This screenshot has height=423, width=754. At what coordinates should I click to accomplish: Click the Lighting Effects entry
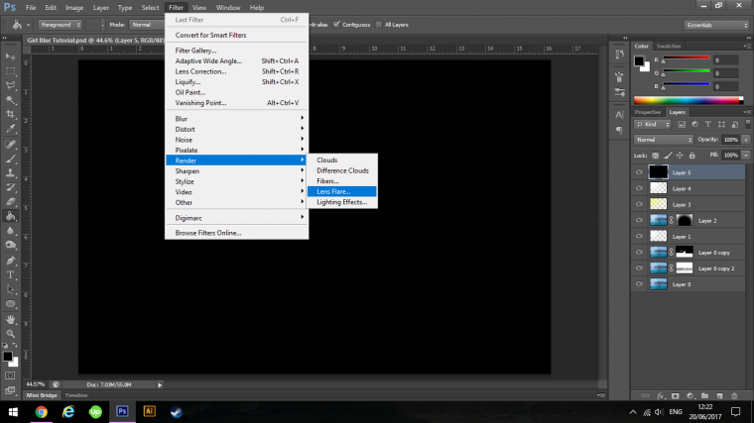pyautogui.click(x=342, y=202)
